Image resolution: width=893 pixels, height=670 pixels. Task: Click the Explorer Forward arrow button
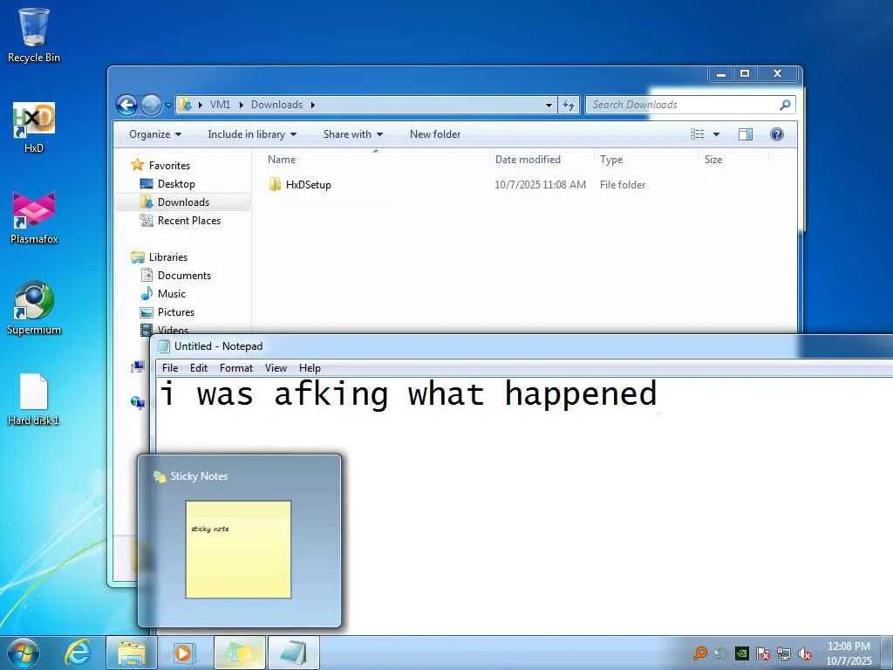click(x=151, y=105)
